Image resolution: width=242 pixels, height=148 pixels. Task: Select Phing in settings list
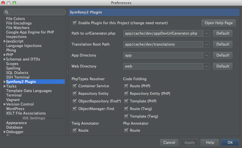pyautogui.click(x=11, y=50)
